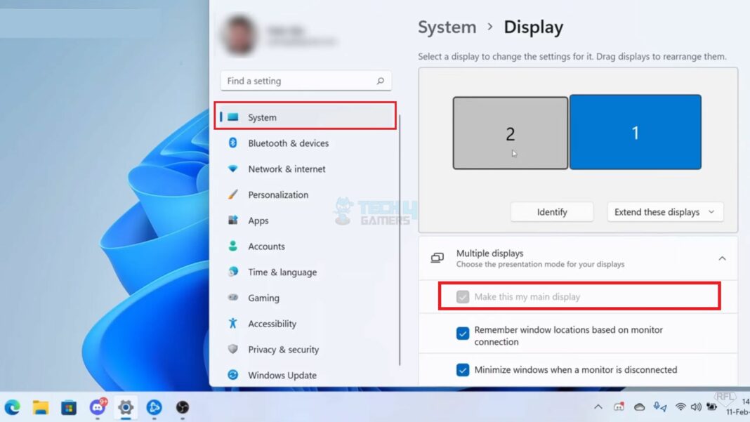
Task: Open Network & internet settings
Action: click(x=286, y=169)
